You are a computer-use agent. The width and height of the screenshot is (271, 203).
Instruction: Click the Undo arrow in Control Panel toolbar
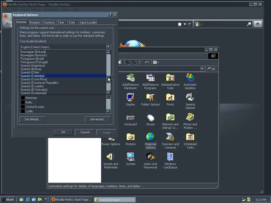tap(147, 62)
